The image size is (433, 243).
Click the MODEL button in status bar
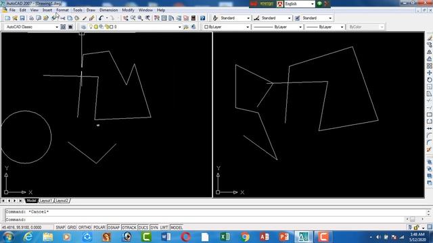176,227
